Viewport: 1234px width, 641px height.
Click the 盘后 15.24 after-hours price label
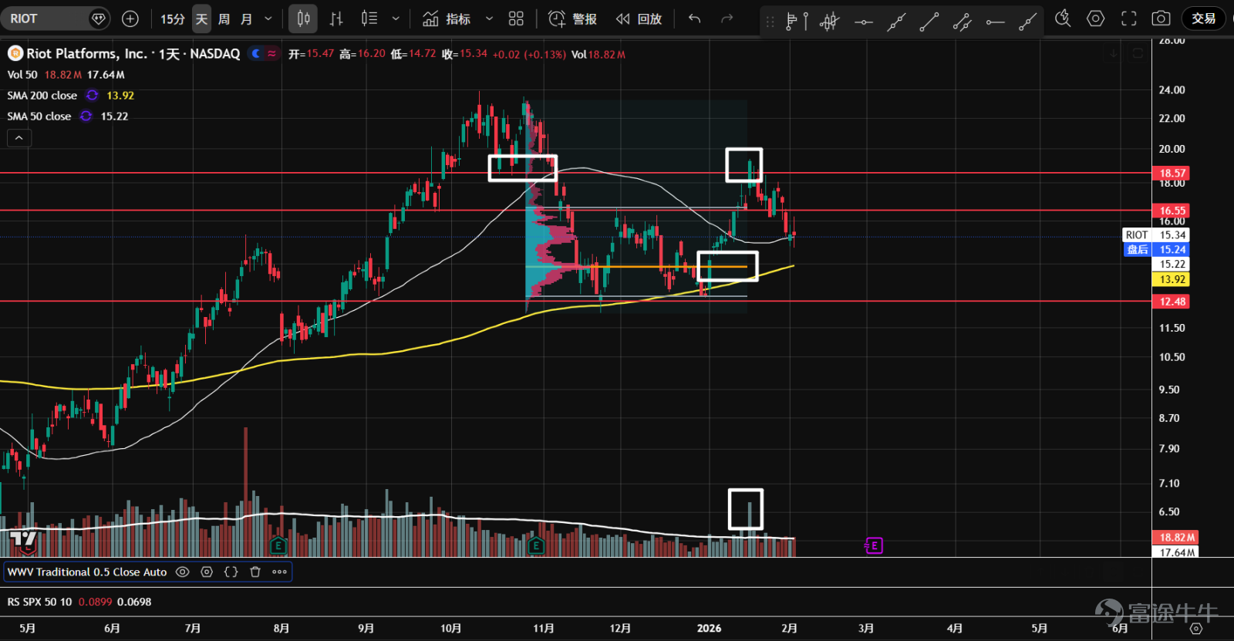tap(1155, 249)
